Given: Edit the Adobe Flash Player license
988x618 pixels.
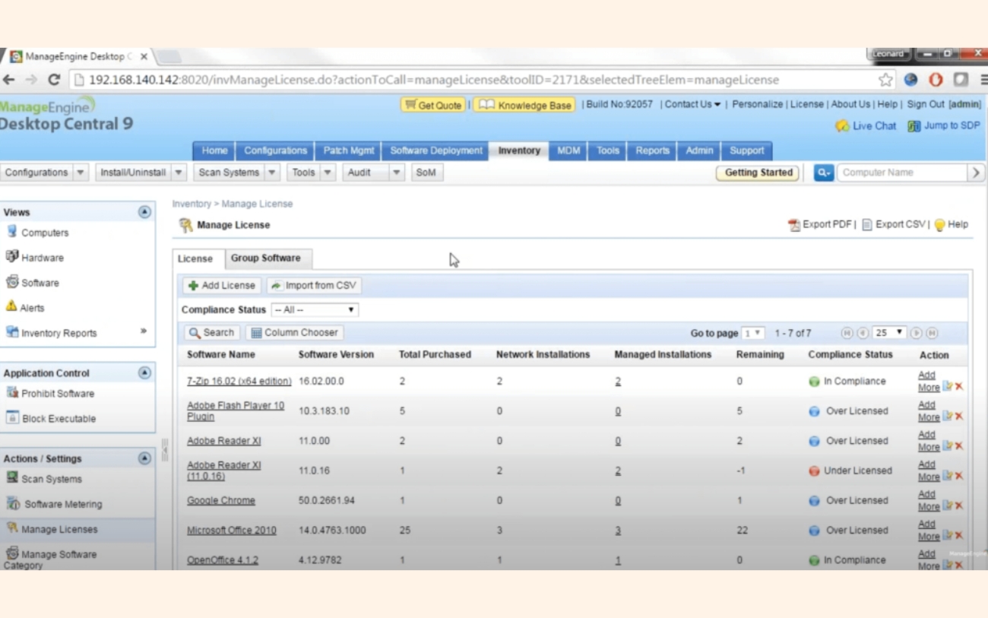Looking at the screenshot, I should click(x=947, y=416).
